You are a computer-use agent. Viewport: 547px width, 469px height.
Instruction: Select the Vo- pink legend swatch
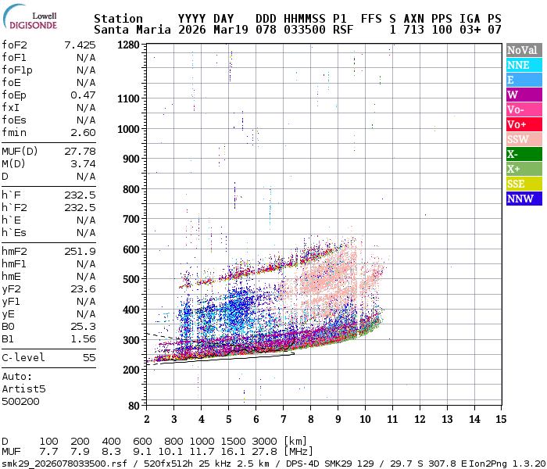click(524, 110)
